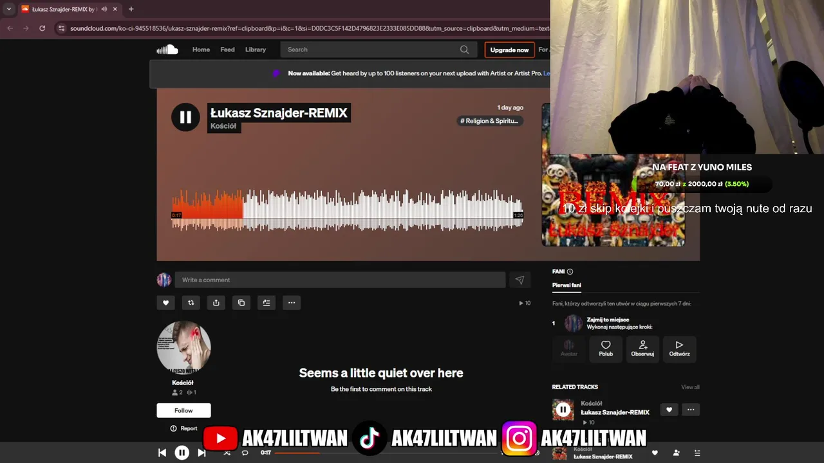Viewport: 824px width, 463px height.
Task: Open the Home menu item
Action: click(201, 50)
